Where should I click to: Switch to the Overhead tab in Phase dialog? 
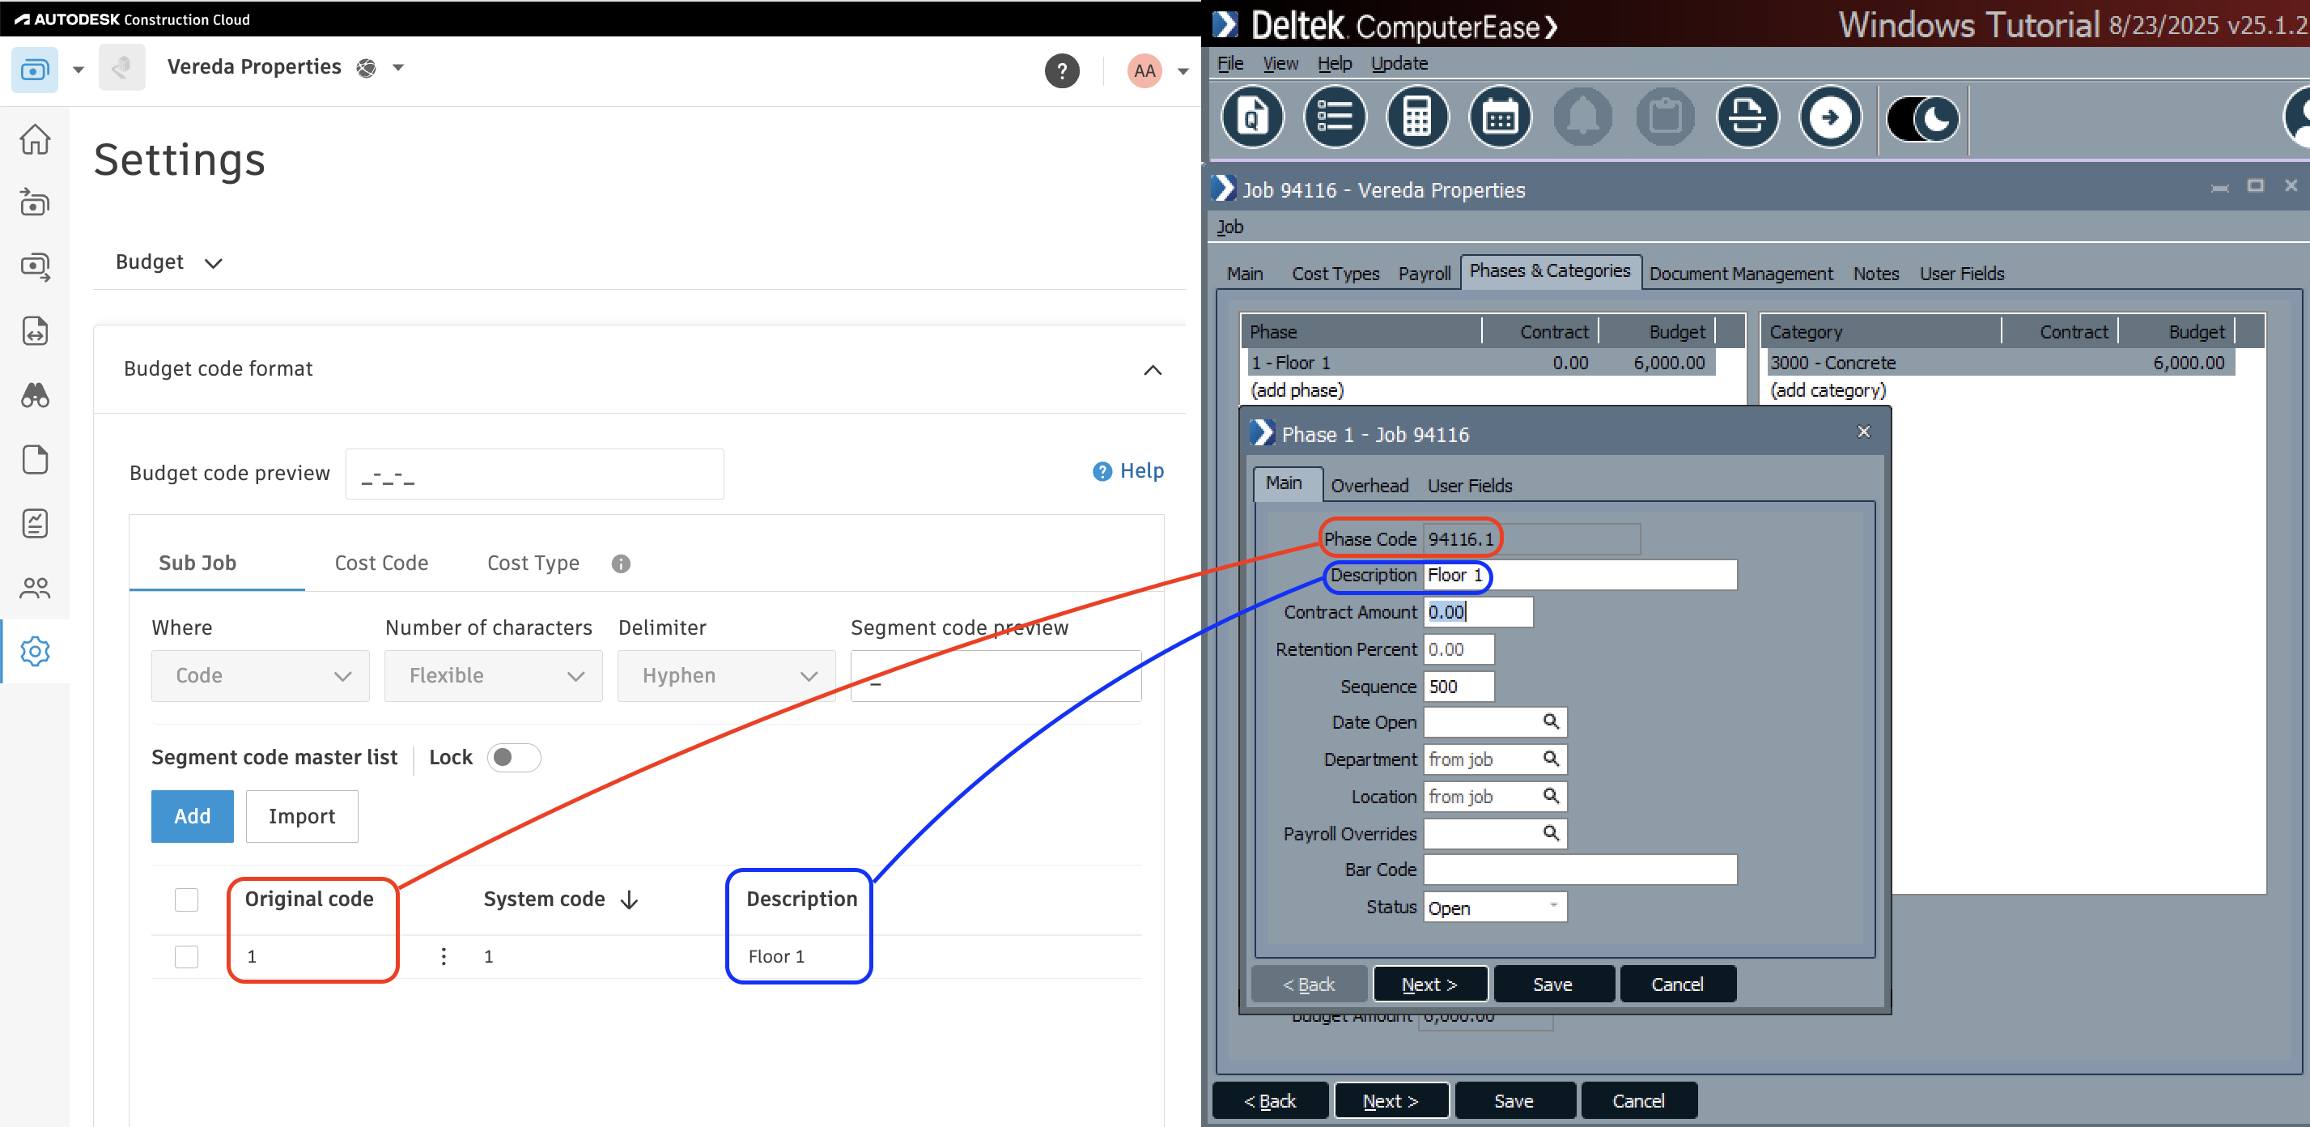point(1369,486)
